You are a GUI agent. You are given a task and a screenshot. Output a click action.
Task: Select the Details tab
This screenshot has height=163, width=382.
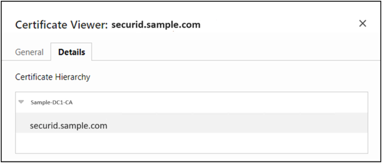click(71, 52)
